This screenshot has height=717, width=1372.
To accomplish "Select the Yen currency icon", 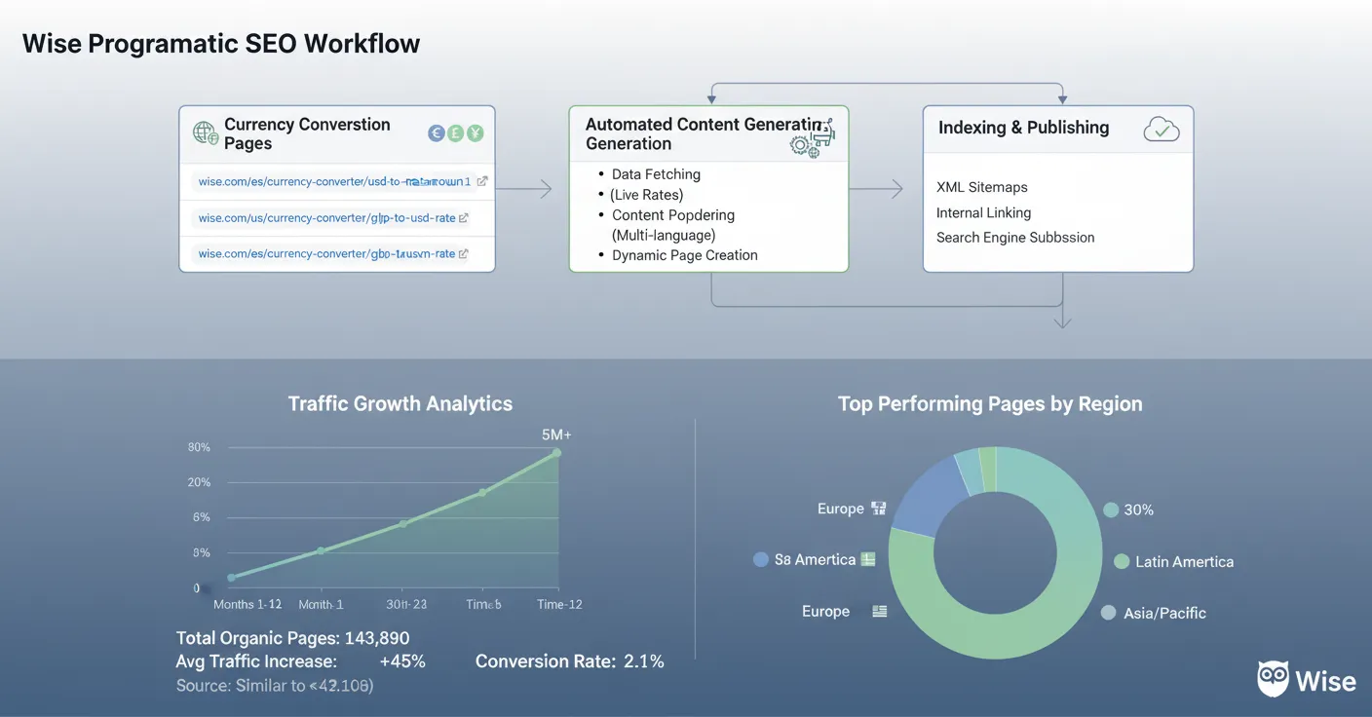I will click(475, 132).
